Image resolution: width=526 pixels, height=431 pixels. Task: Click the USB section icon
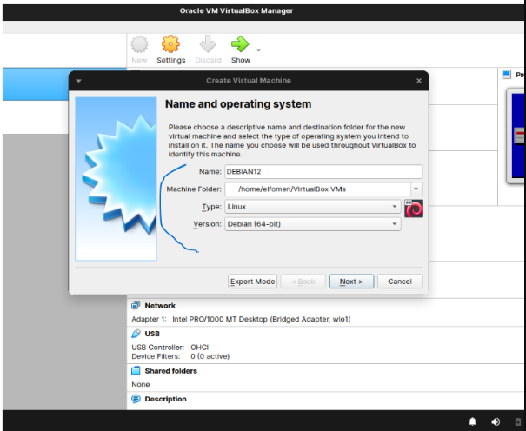coord(136,334)
